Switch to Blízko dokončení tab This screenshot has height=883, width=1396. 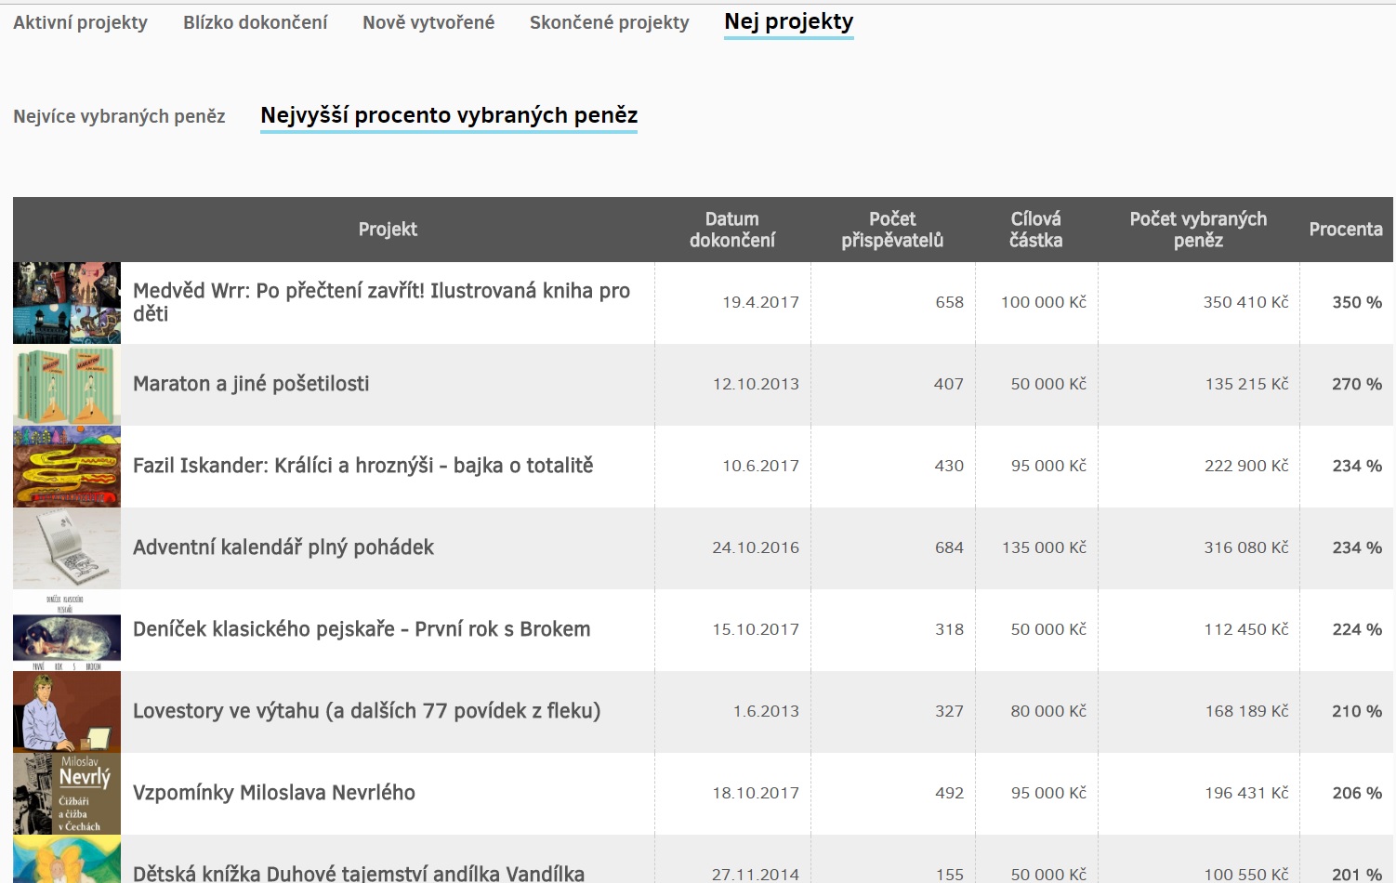point(255,22)
